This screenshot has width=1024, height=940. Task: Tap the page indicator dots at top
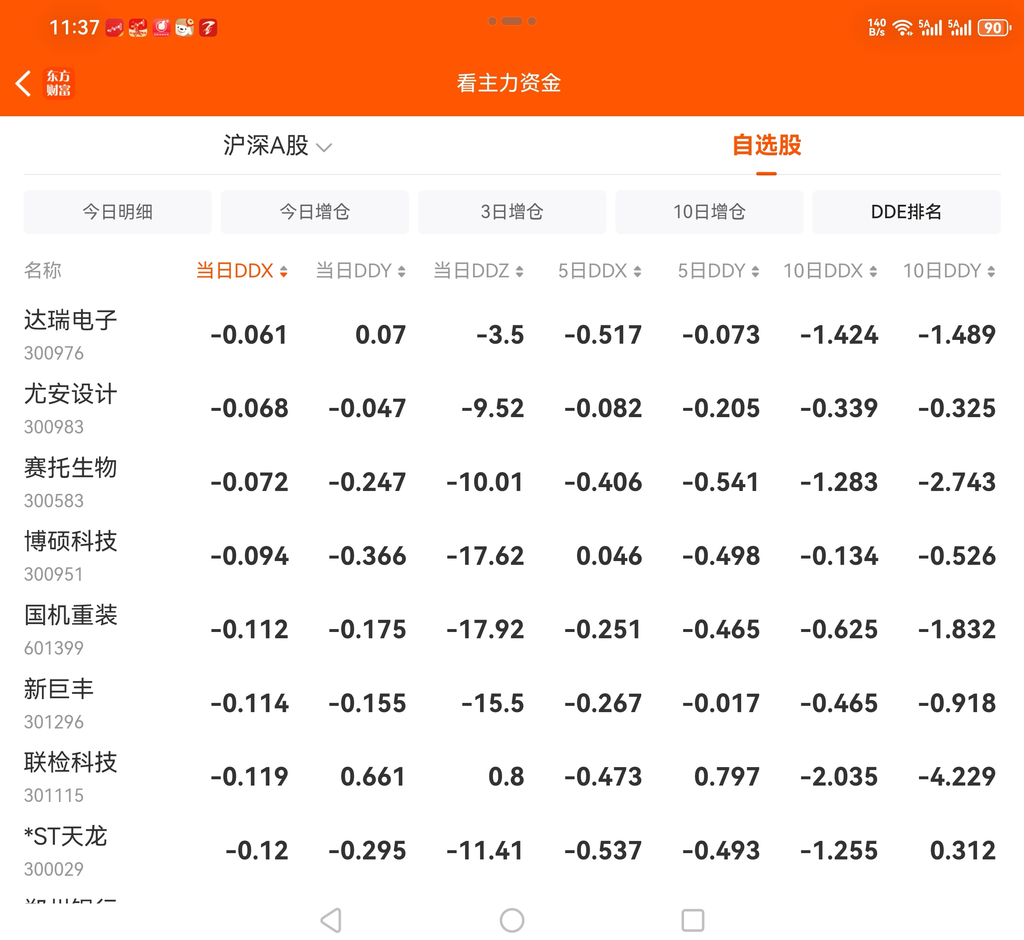(512, 21)
